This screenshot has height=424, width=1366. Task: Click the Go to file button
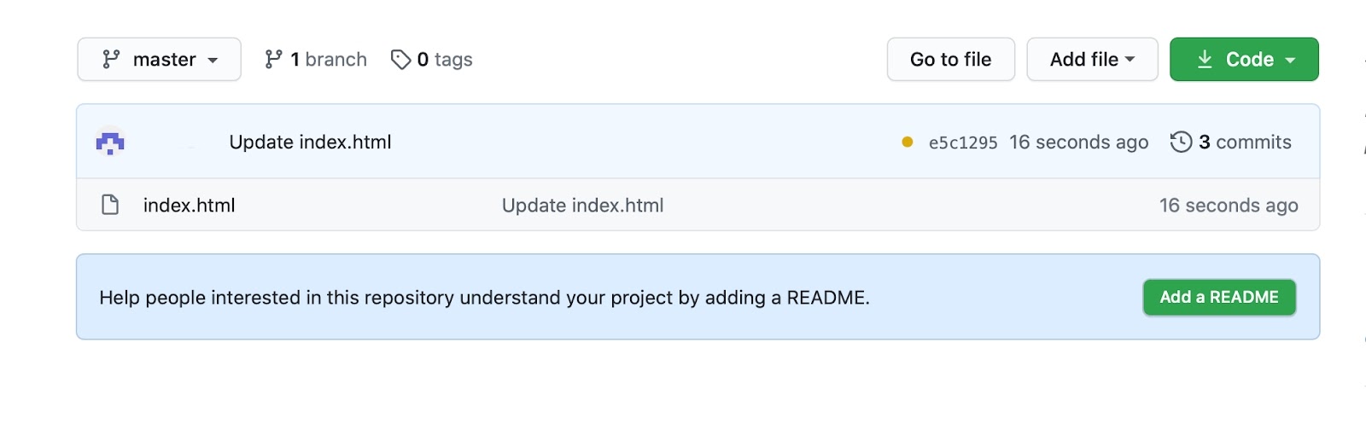(951, 60)
